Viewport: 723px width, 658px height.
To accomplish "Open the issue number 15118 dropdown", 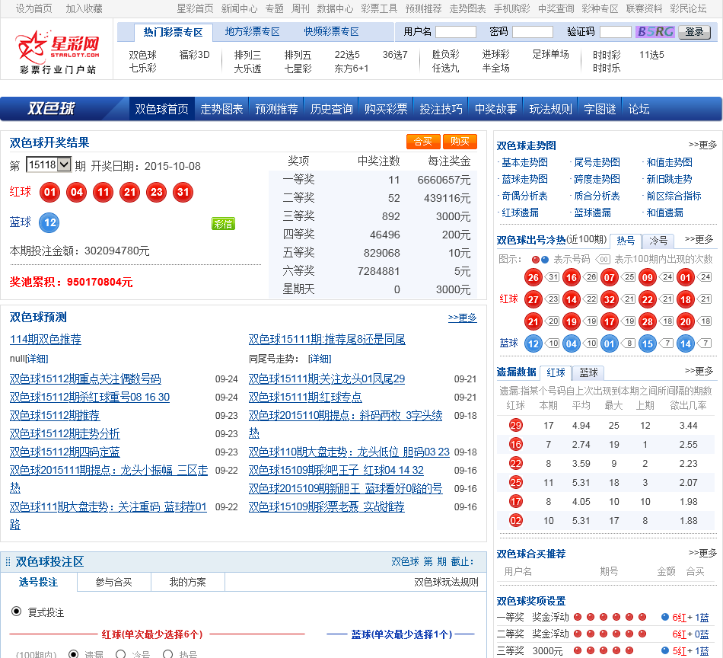I will [49, 163].
